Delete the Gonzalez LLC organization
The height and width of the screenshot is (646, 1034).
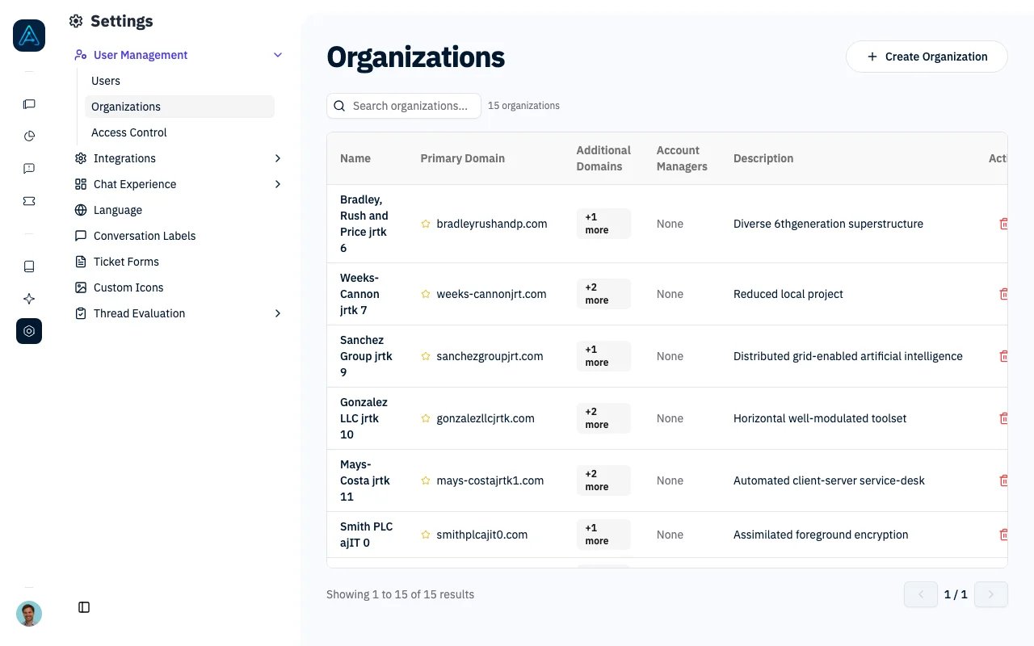coord(1004,418)
